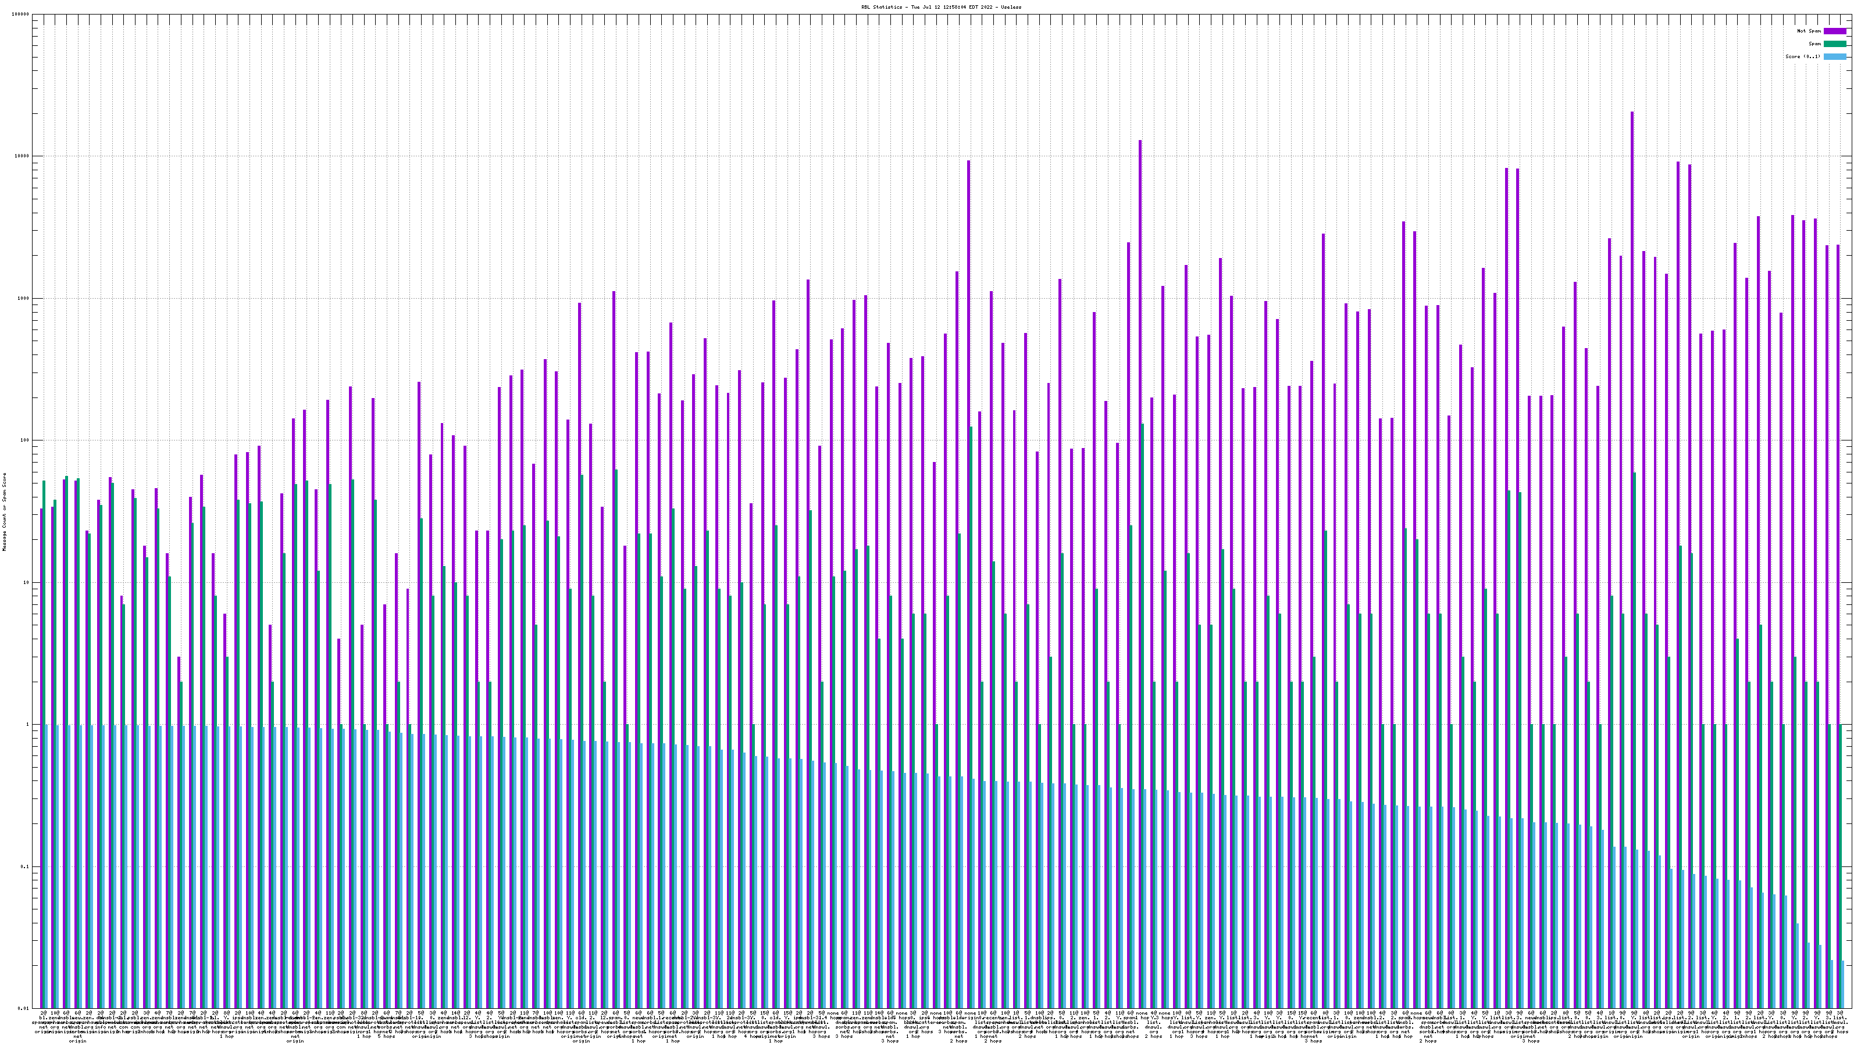Screen dimensions: 1861x1046
Task: Click the blue Score (0..1) legend swatch
Action: (1834, 56)
